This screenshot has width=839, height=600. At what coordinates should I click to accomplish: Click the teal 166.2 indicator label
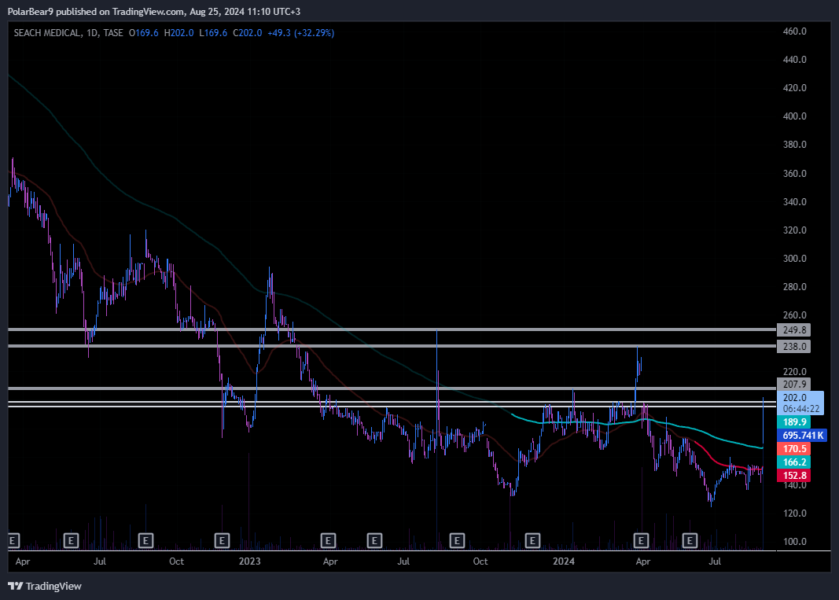point(794,462)
